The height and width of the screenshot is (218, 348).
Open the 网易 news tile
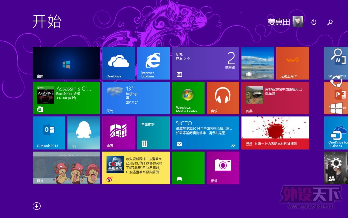(275, 133)
